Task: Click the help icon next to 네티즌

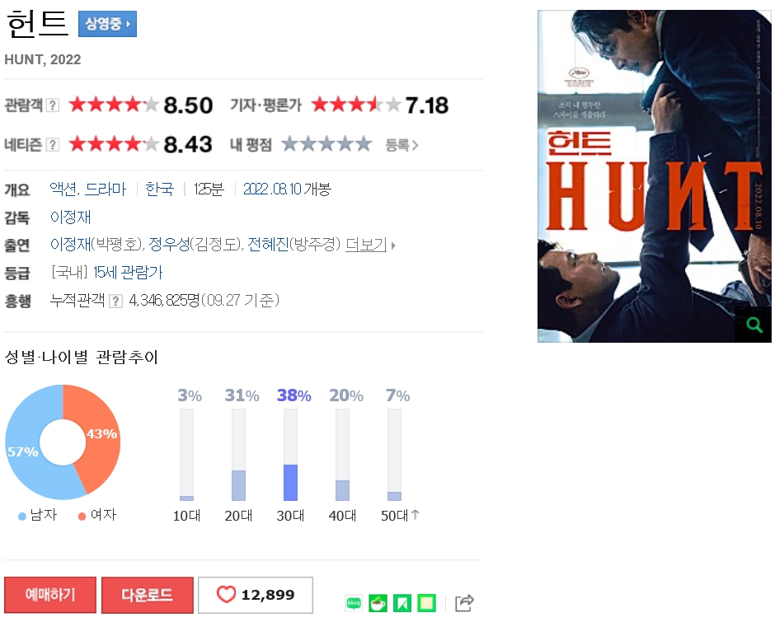Action: coord(53,145)
